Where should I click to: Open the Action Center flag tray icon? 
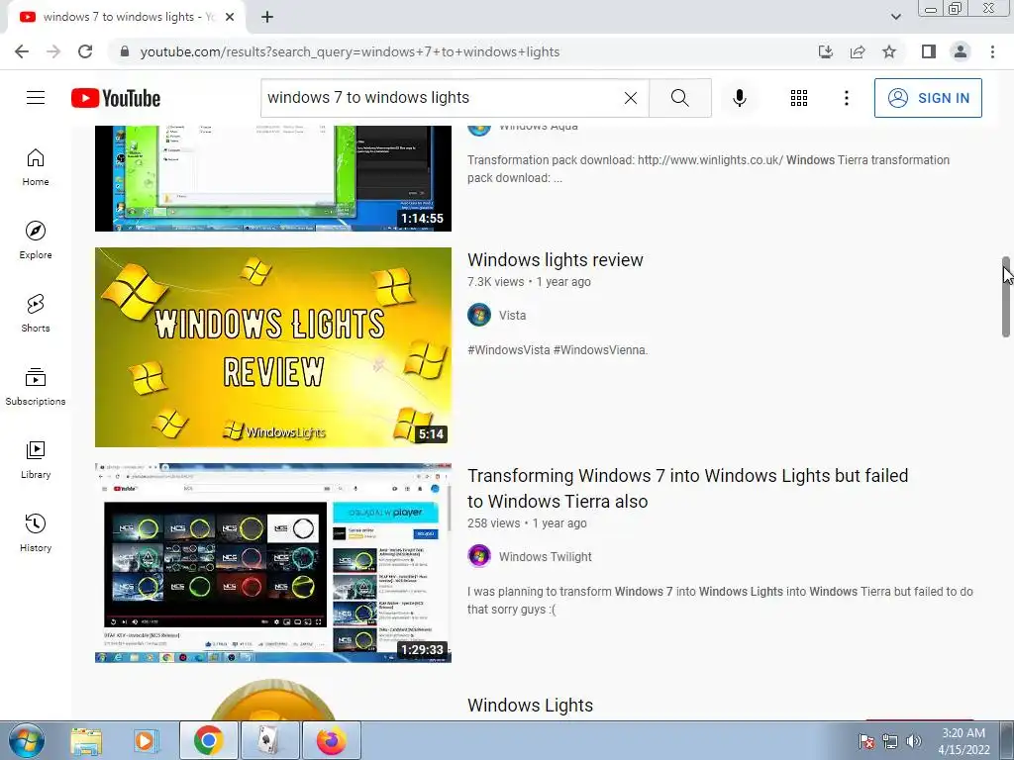click(866, 741)
